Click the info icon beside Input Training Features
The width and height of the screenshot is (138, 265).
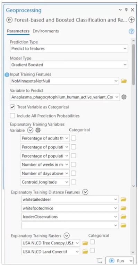click(7, 74)
